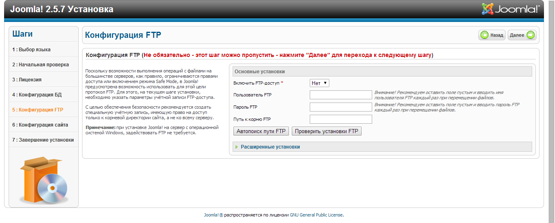The image size is (555, 223).
Task: Select step 7: Завершение установки
Action: [44, 140]
